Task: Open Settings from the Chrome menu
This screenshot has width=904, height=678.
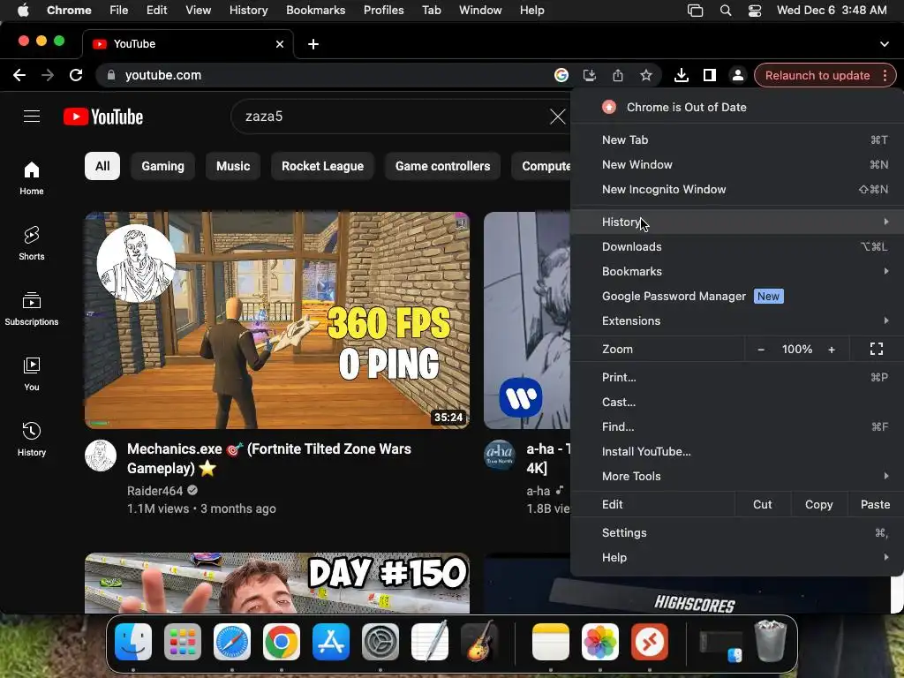Action: pyautogui.click(x=737, y=532)
